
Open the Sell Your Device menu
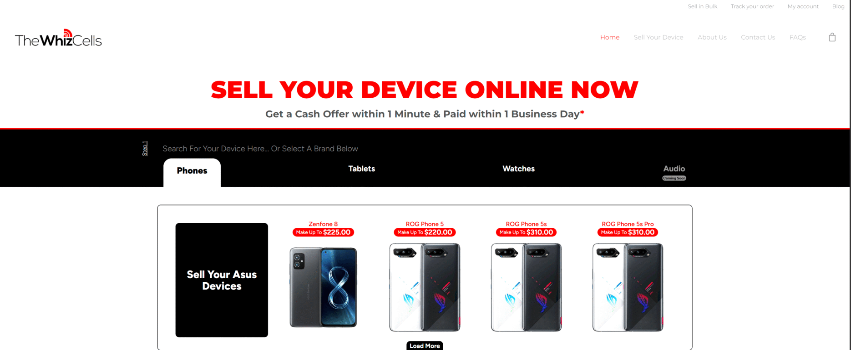click(x=659, y=37)
